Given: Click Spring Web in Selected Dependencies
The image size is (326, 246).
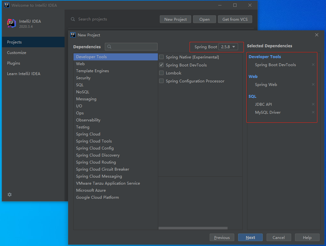Looking at the screenshot, I should (x=266, y=85).
